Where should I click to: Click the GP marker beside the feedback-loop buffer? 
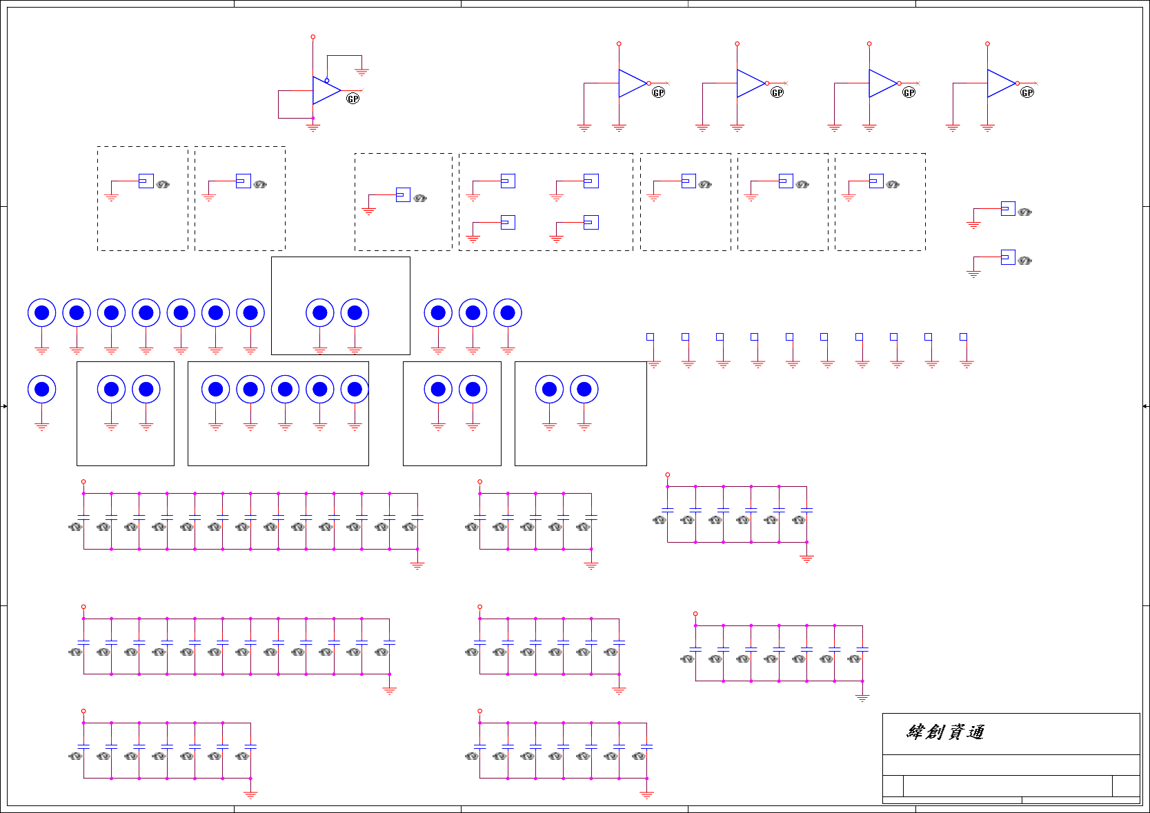(353, 99)
